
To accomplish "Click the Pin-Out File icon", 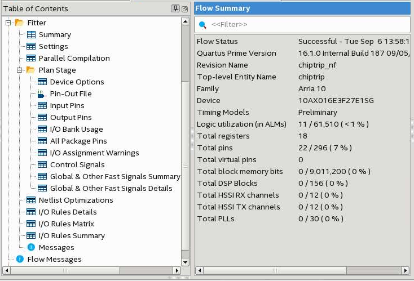I will click(42, 94).
